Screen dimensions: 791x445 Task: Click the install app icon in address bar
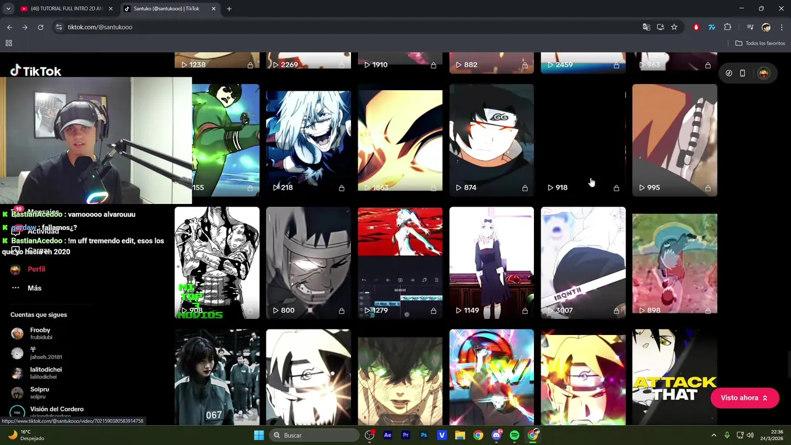click(660, 27)
